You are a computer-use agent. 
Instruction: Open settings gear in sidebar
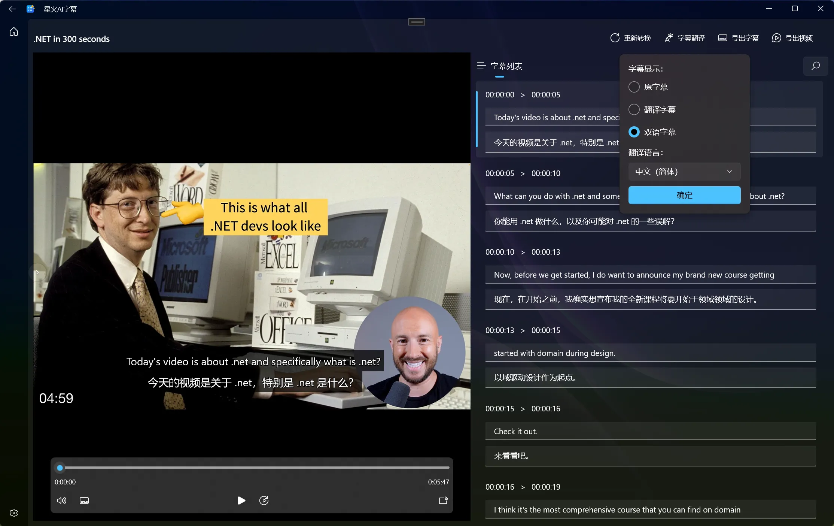[14, 513]
